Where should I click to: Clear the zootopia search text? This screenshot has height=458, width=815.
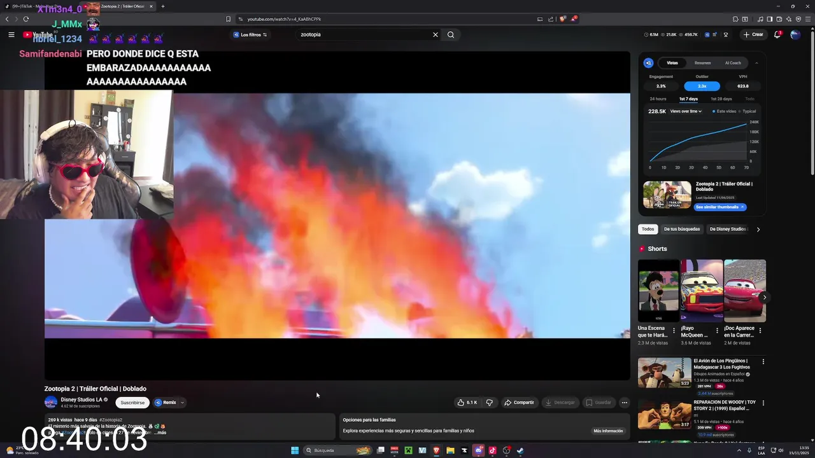436,34
